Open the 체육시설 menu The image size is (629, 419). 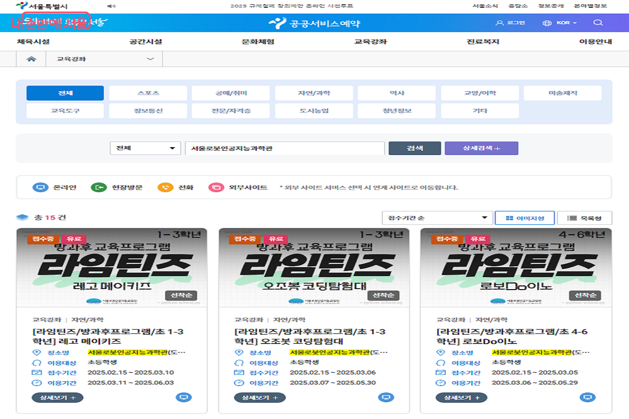pos(33,42)
